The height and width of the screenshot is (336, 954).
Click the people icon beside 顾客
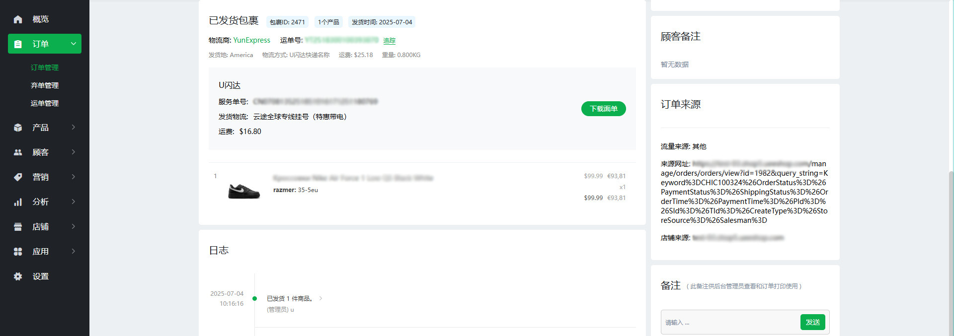coord(18,152)
